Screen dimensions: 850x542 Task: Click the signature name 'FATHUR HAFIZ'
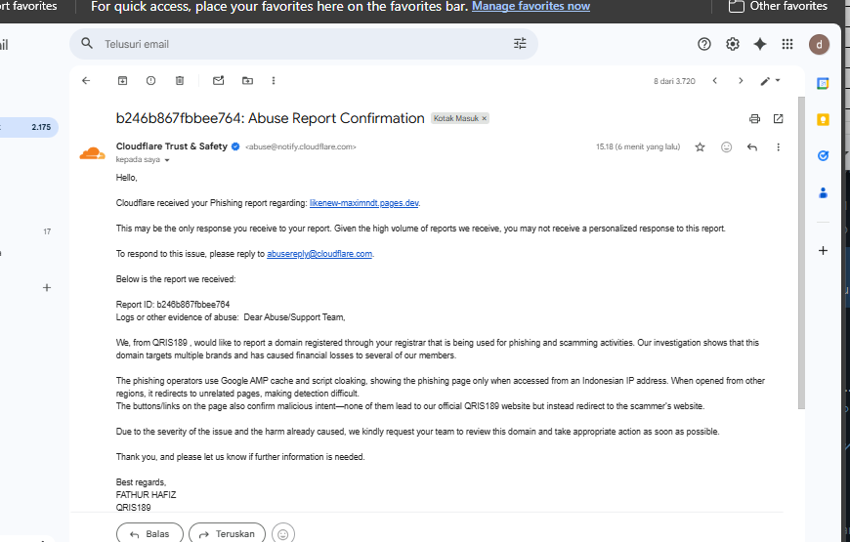point(146,495)
